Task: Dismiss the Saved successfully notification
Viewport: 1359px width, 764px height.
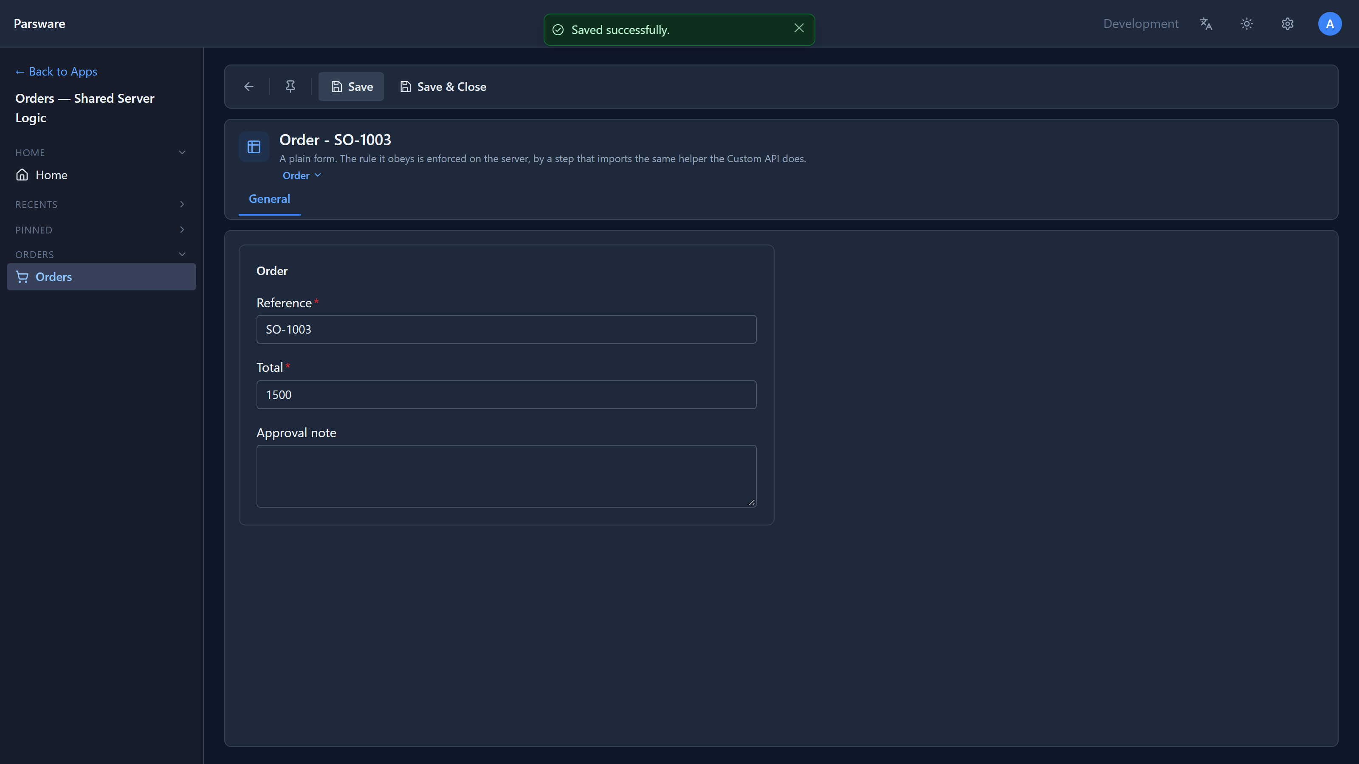Action: [799, 28]
